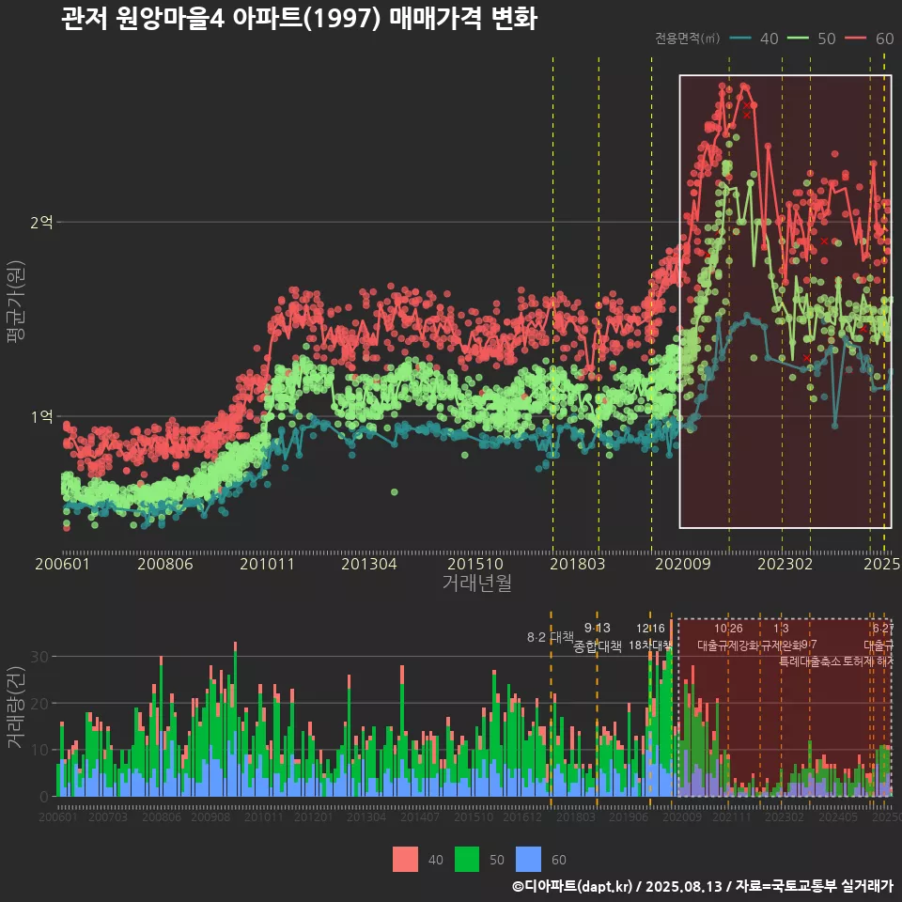This screenshot has height=902, width=902.
Task: Click the '30' volume y-axis label
Action: coord(39,657)
